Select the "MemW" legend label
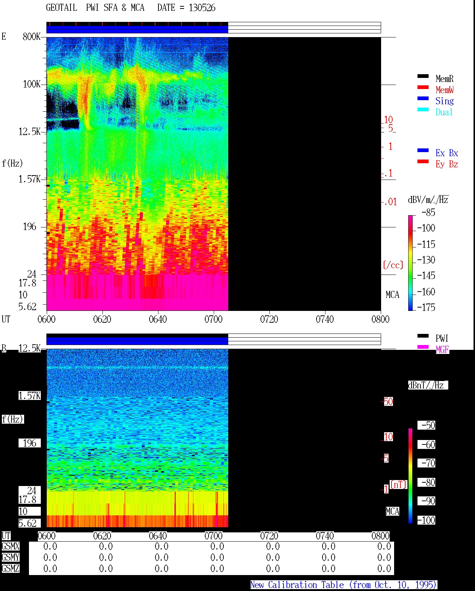475x591 pixels. (445, 90)
